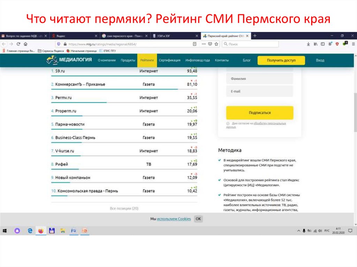Open the tracking protection shield in address bar
The image size is (357, 267).
pyautogui.click(x=59, y=44)
